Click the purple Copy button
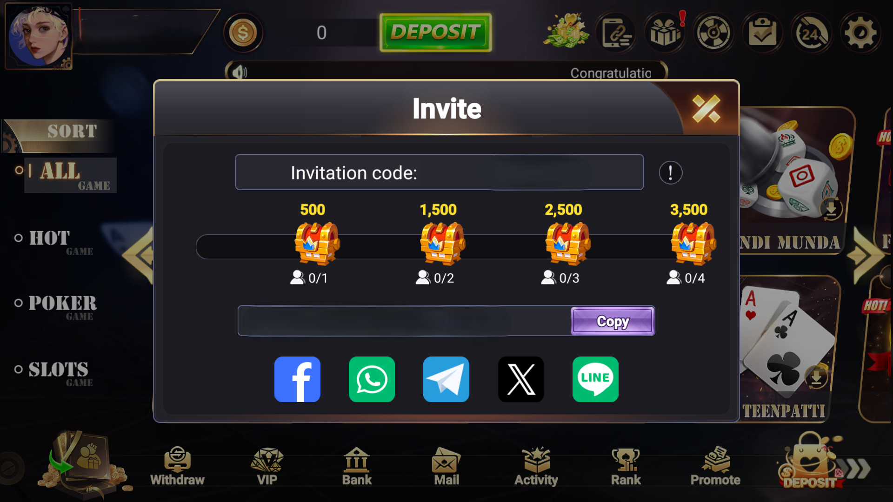 pyautogui.click(x=613, y=321)
